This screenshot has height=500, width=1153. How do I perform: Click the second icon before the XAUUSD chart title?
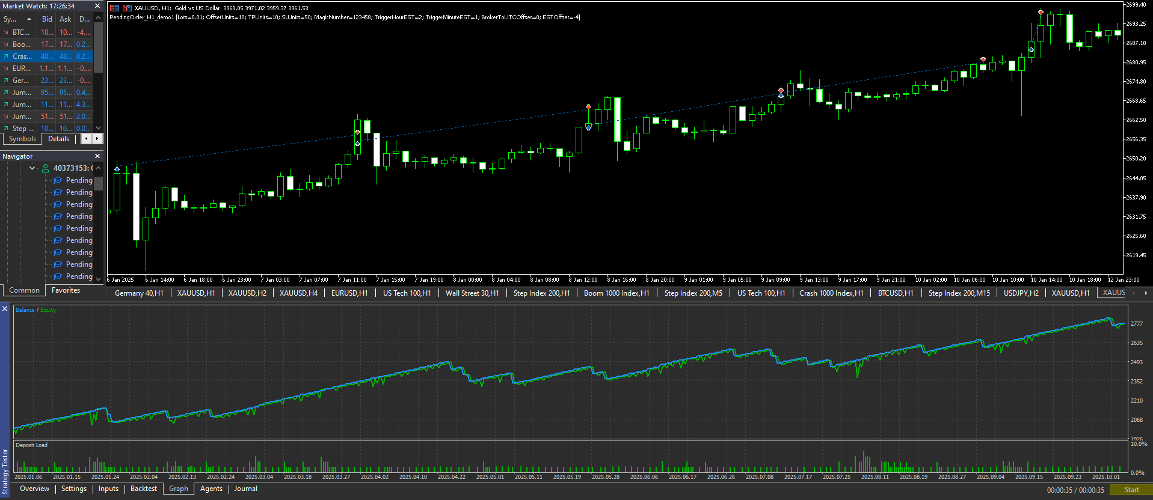[127, 8]
